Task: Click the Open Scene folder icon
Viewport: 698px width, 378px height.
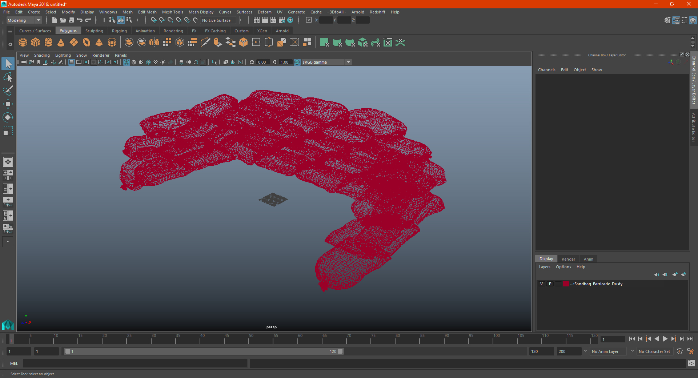Action: [x=63, y=20]
